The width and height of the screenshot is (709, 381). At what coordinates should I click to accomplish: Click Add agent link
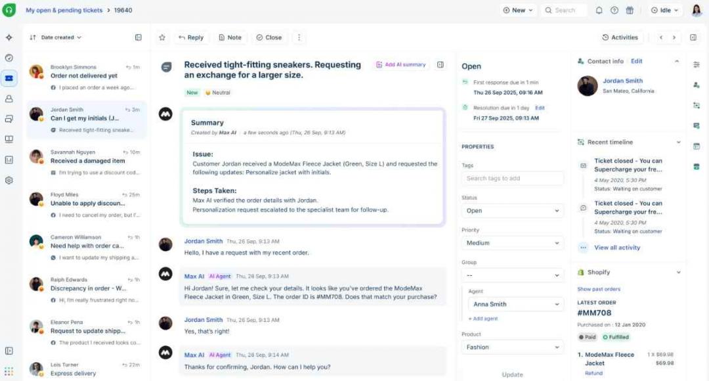click(483, 319)
